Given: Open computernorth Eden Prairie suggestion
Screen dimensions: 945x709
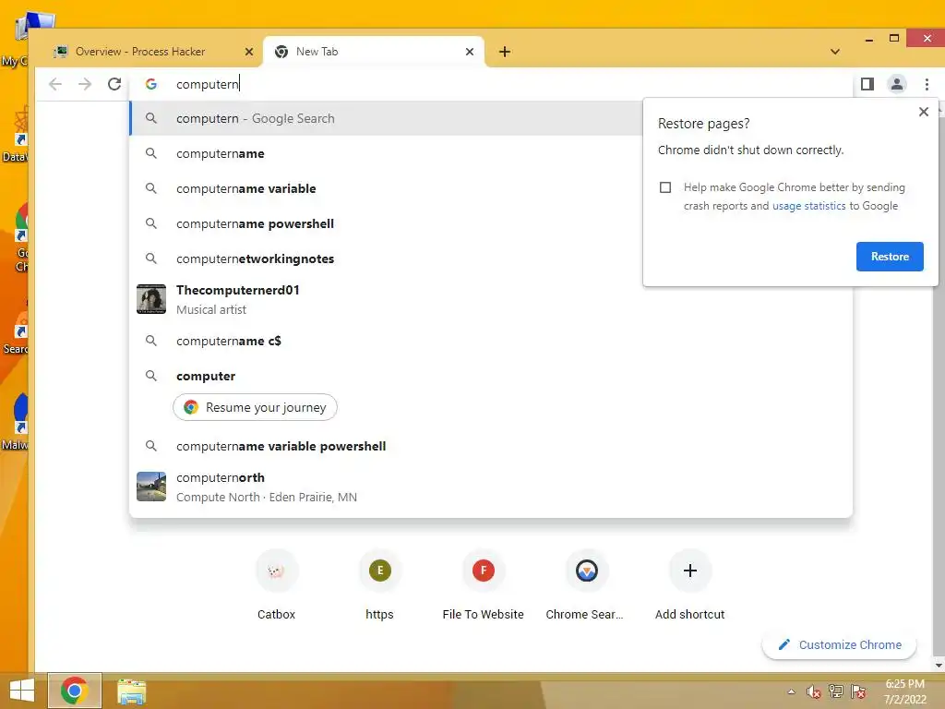Looking at the screenshot, I should click(x=491, y=487).
